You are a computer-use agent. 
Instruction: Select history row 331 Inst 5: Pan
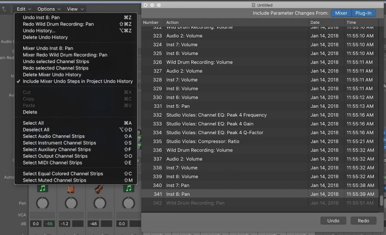pos(260,106)
